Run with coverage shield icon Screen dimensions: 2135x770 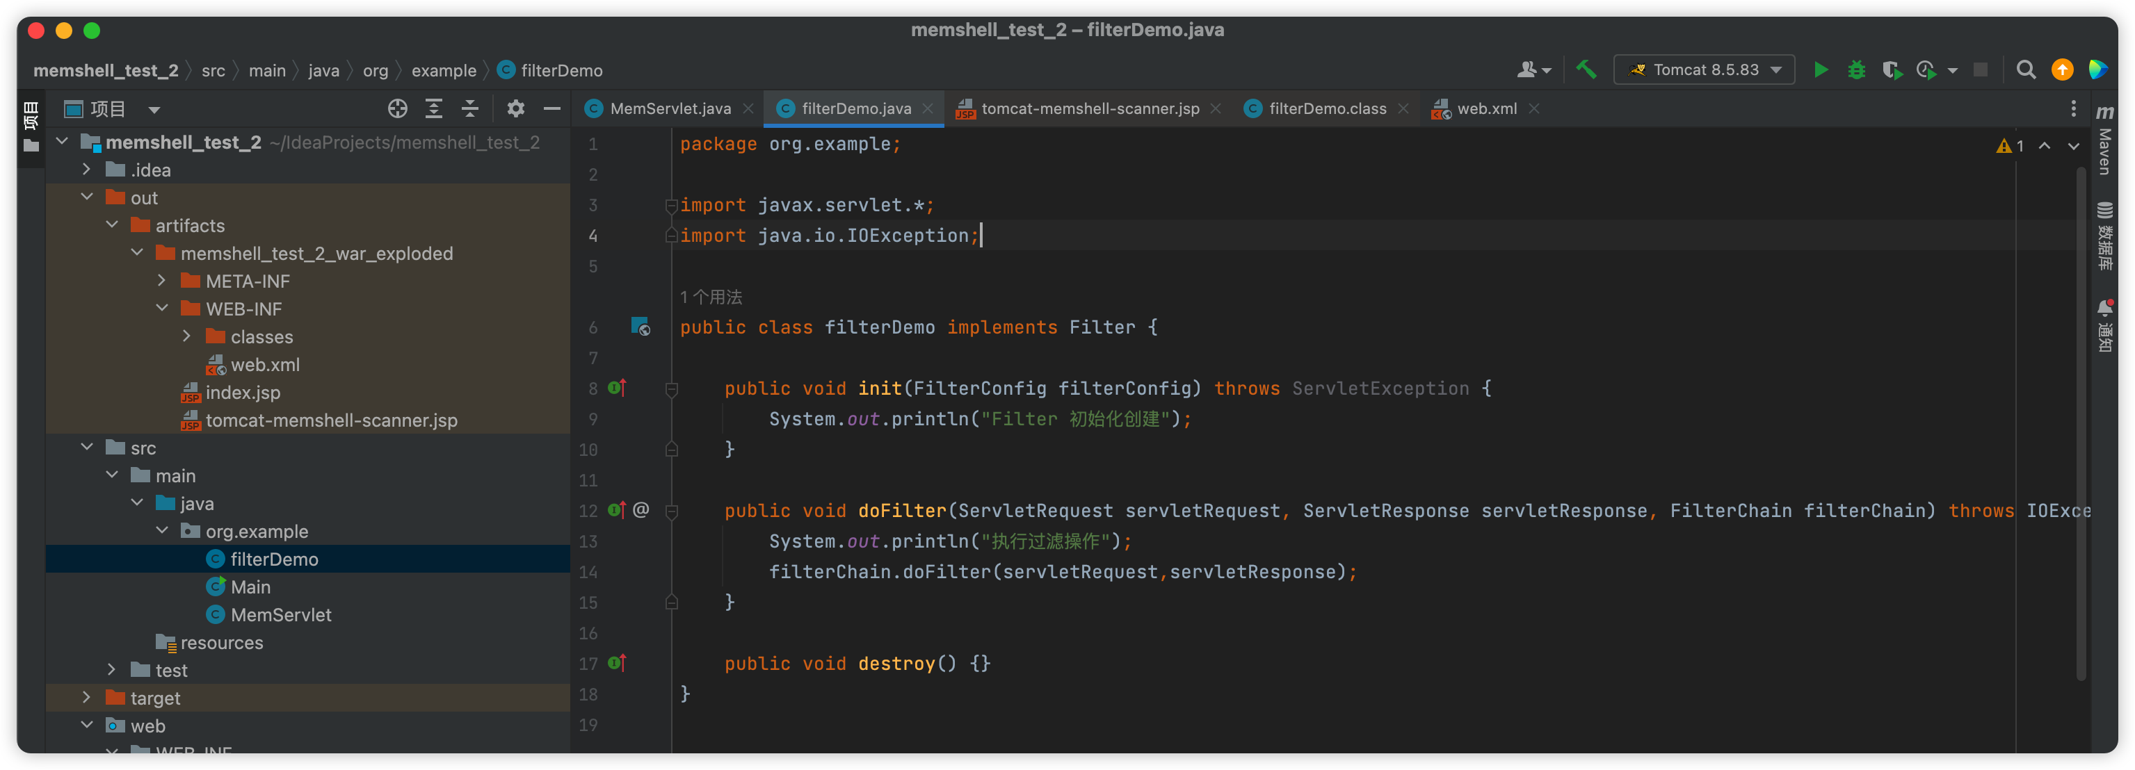(1892, 69)
